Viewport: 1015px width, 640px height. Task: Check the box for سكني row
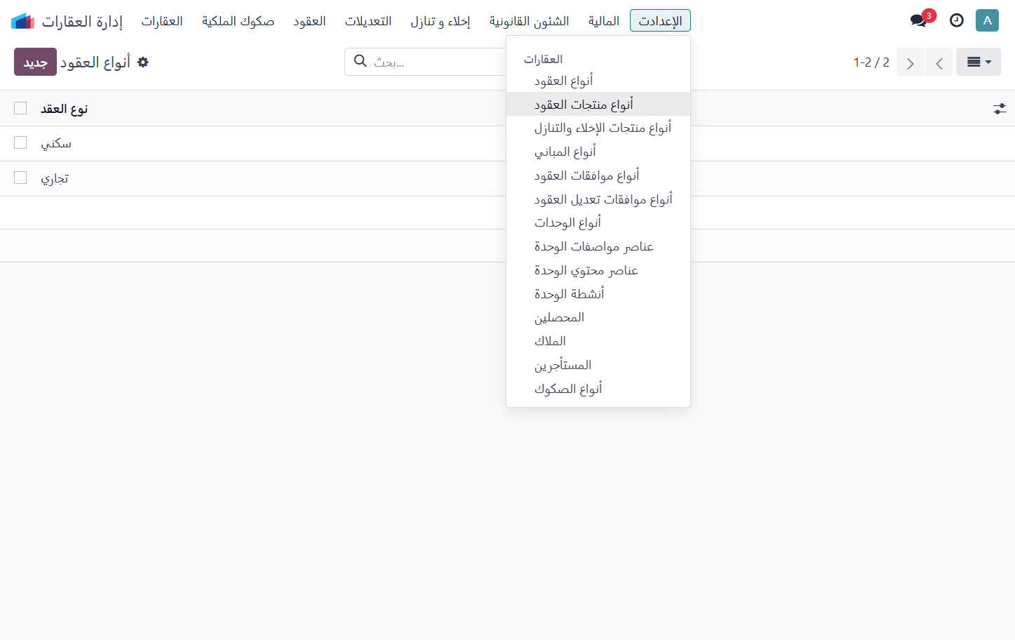pos(20,143)
